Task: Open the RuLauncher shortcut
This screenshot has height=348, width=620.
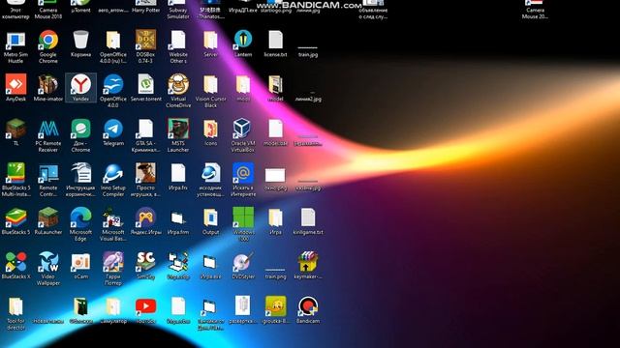Action: 48,221
